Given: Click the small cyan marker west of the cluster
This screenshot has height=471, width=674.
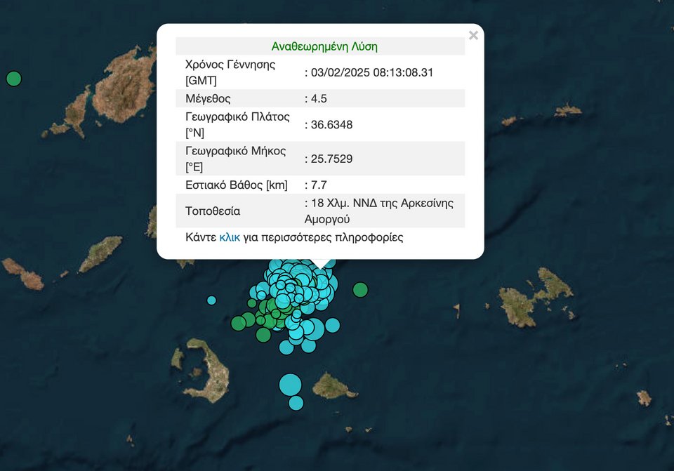Looking at the screenshot, I should click(x=211, y=300).
